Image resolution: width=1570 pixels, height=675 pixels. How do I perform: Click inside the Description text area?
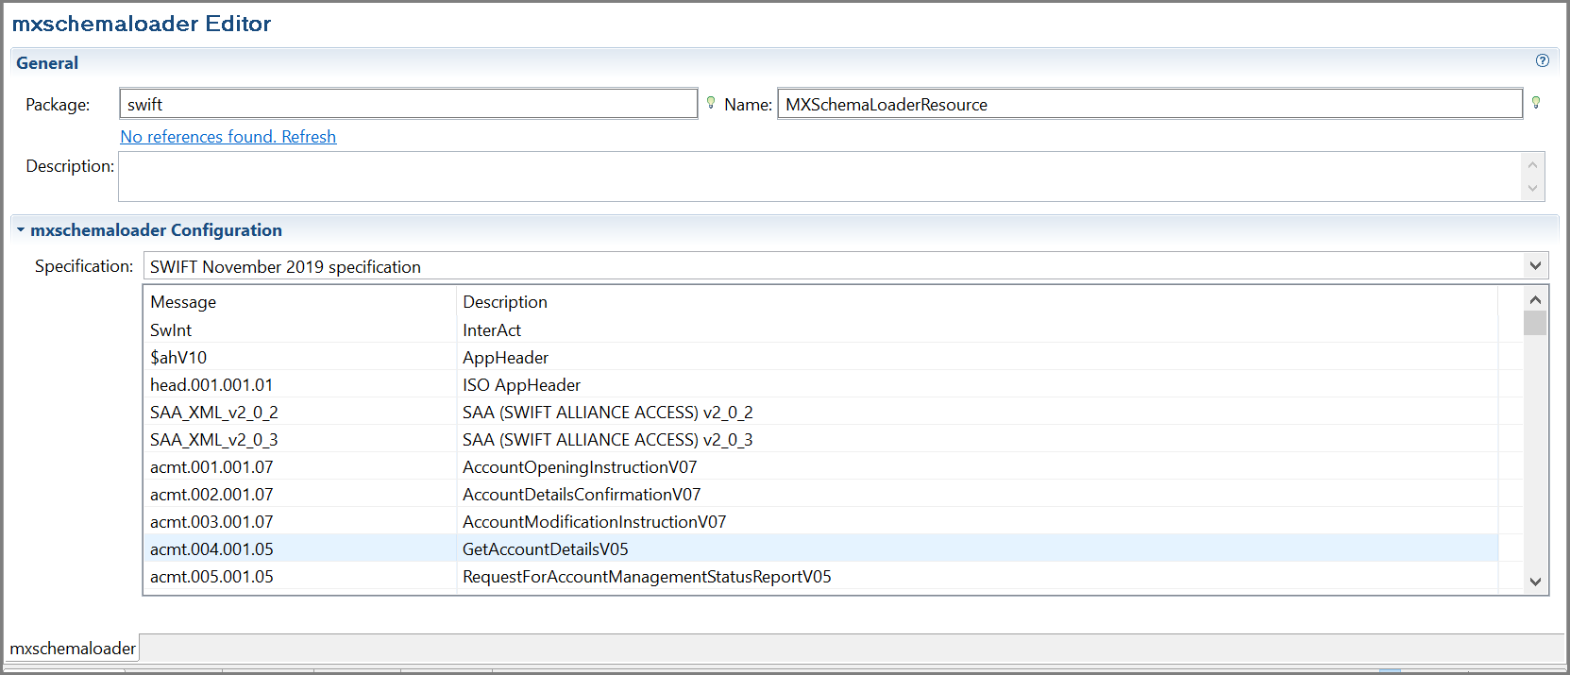point(819,177)
